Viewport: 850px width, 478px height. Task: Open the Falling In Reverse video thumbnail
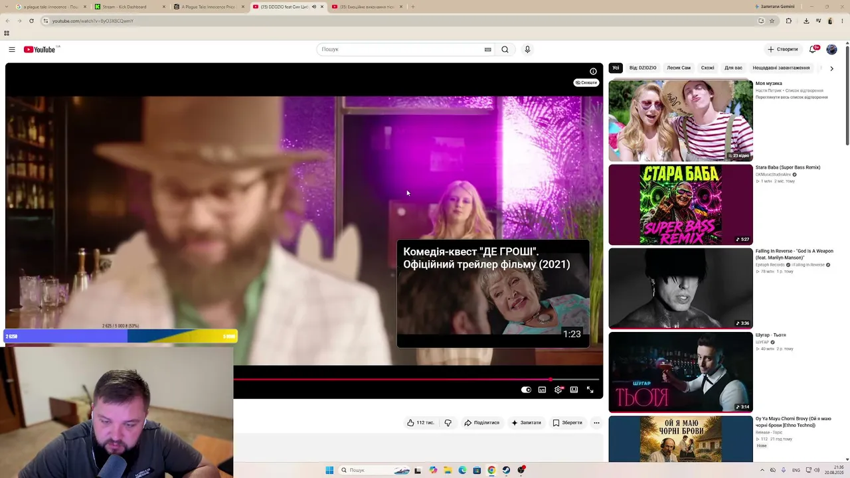click(x=681, y=288)
